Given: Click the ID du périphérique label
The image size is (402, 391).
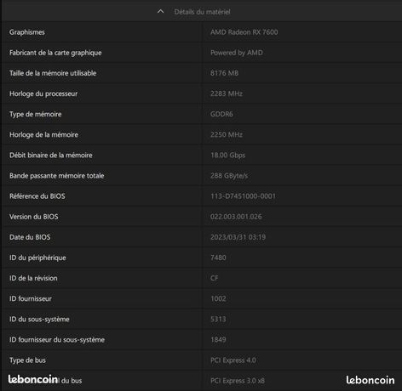Looking at the screenshot, I should (37, 258).
